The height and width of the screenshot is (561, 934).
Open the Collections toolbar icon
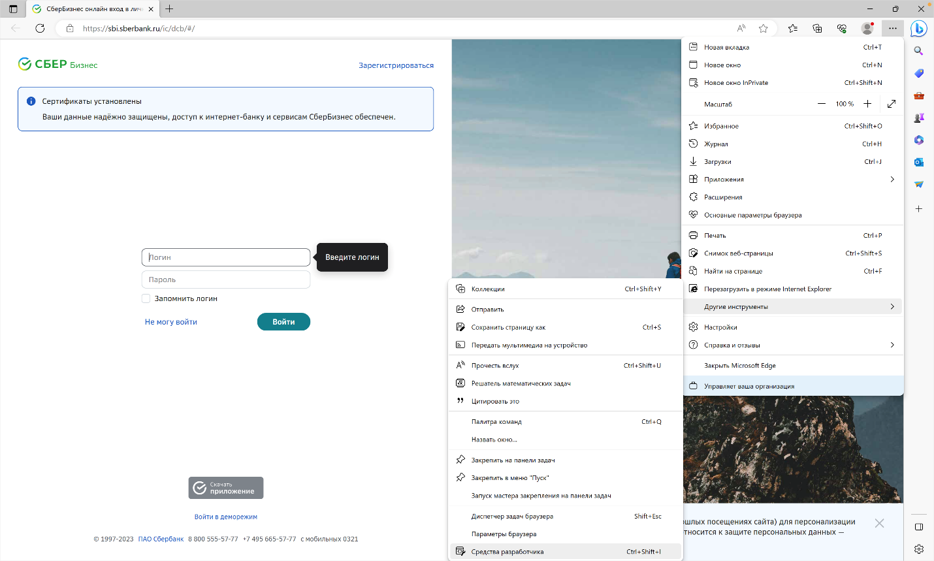pyautogui.click(x=817, y=28)
